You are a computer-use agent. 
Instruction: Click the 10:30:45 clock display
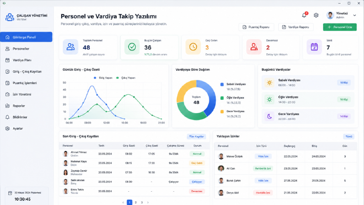(22, 199)
